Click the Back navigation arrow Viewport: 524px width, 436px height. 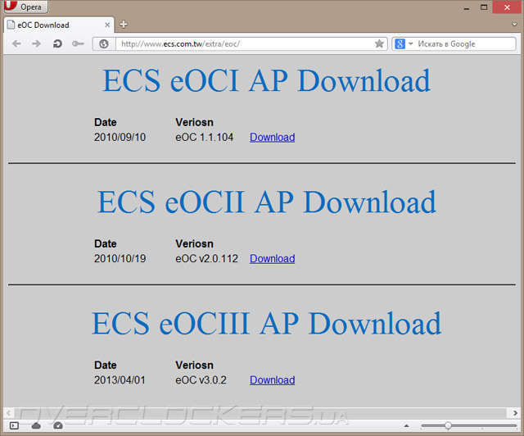coord(16,43)
